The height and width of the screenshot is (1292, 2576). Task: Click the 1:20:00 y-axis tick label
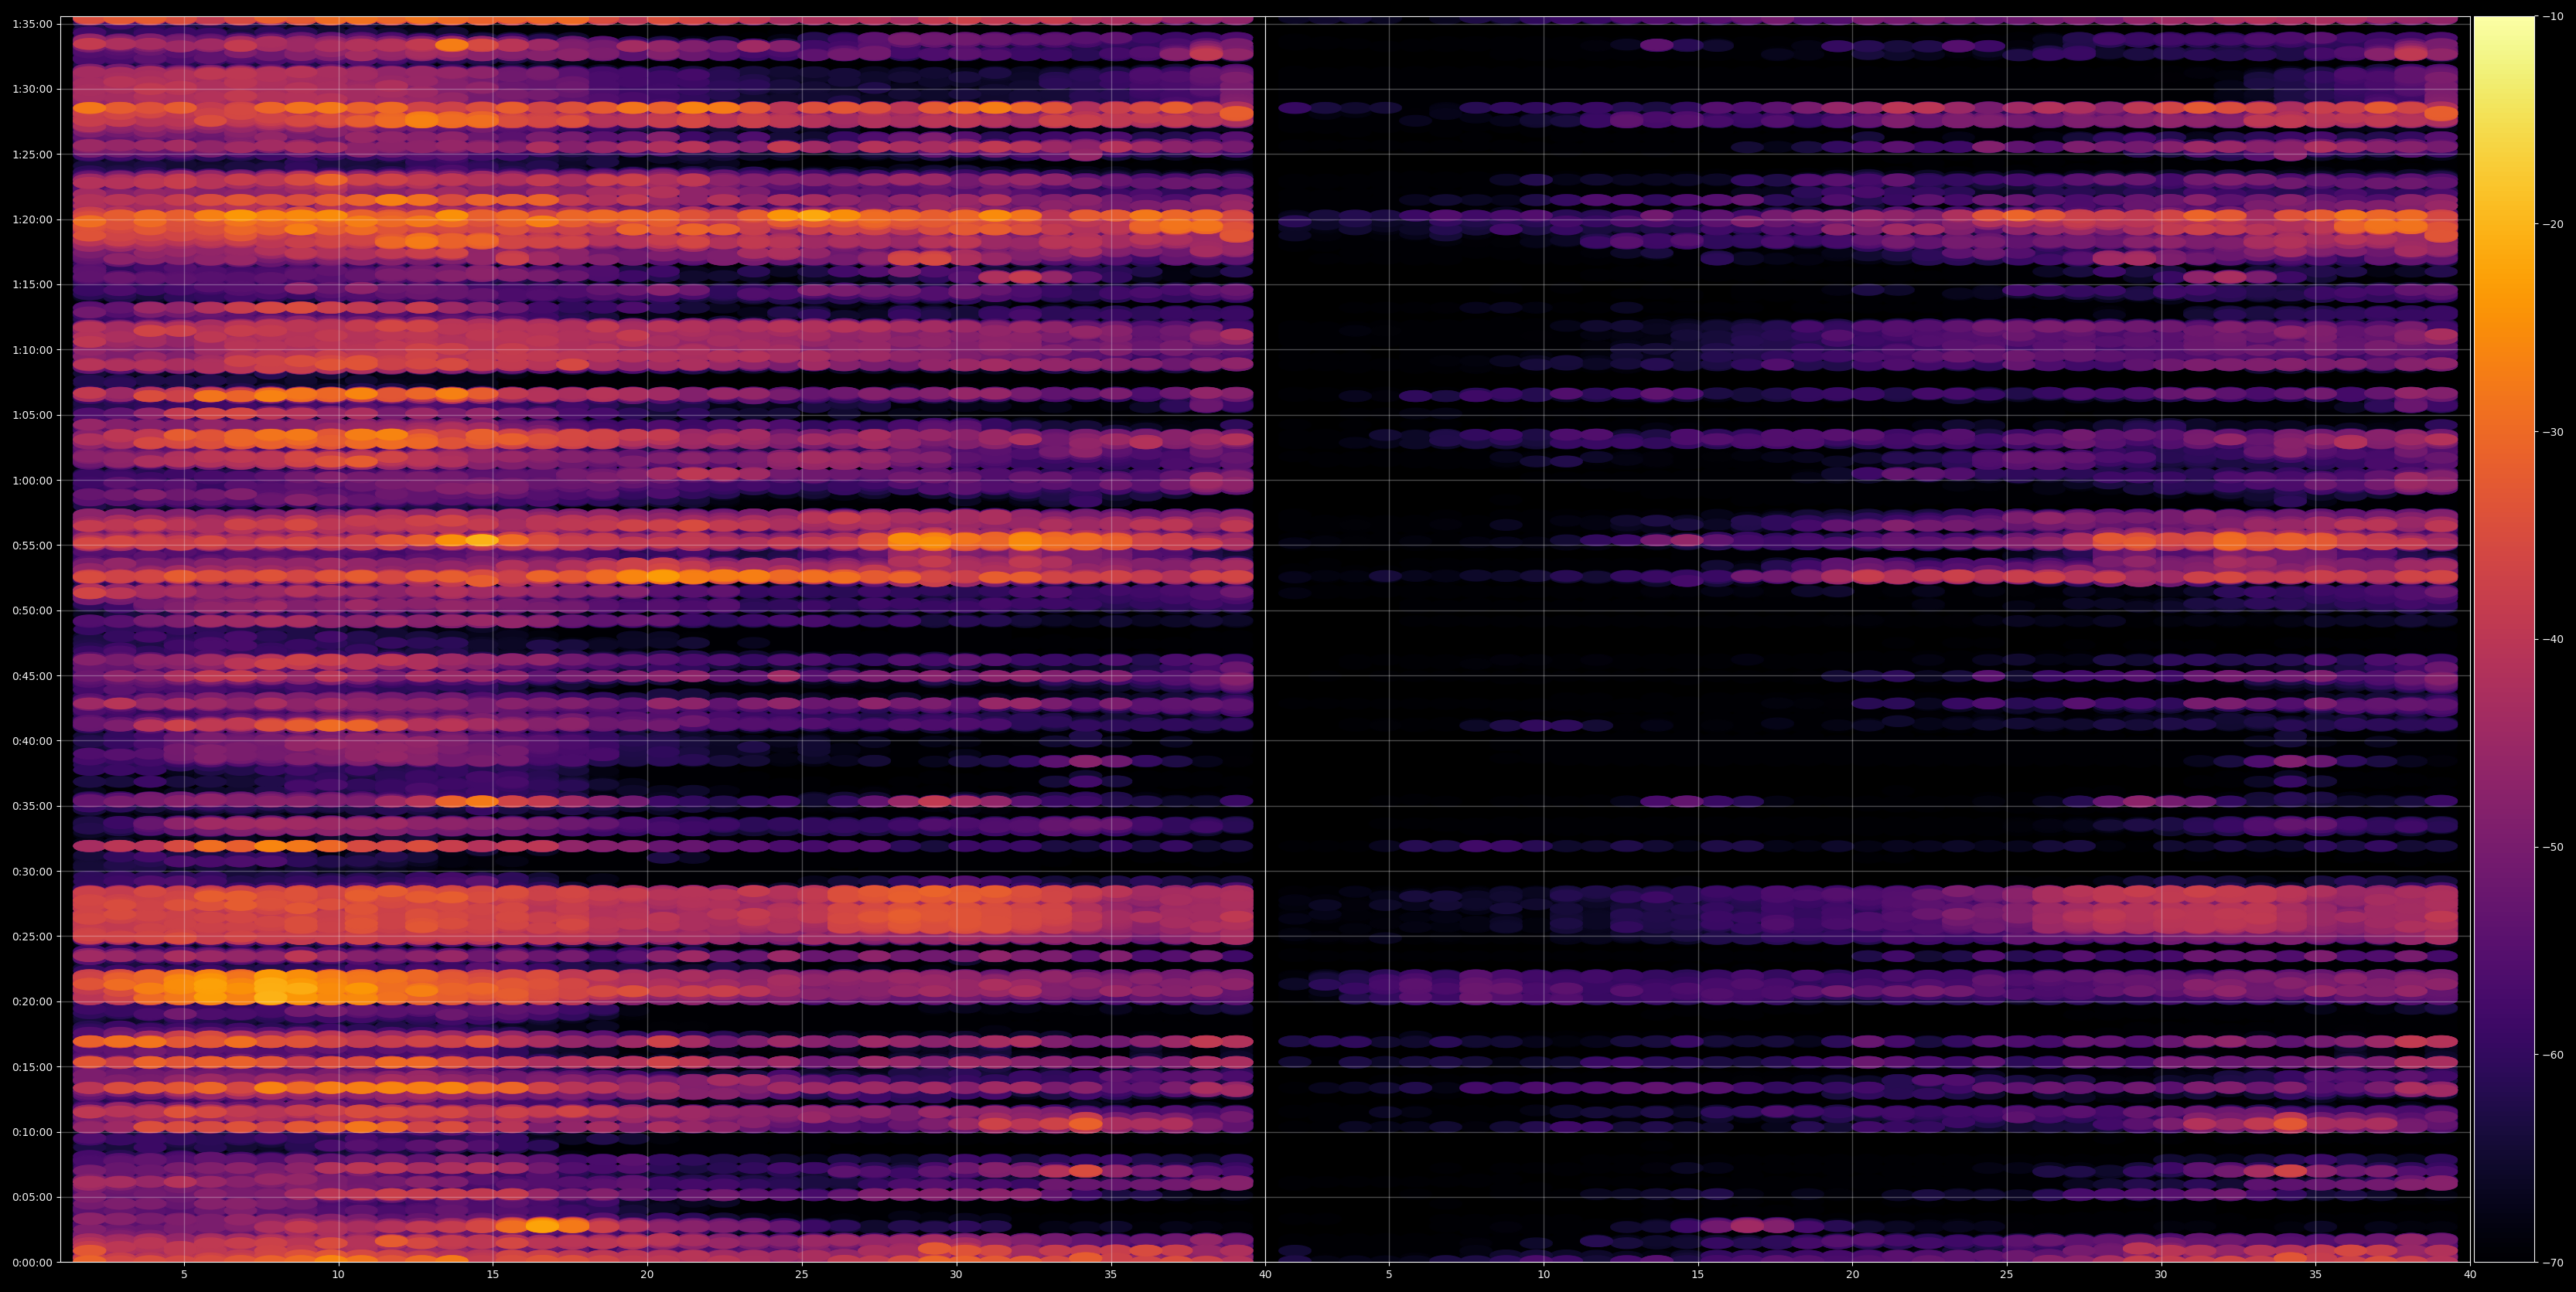(x=32, y=219)
